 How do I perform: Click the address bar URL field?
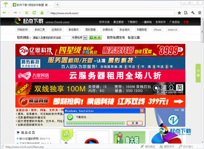pos(110,13)
